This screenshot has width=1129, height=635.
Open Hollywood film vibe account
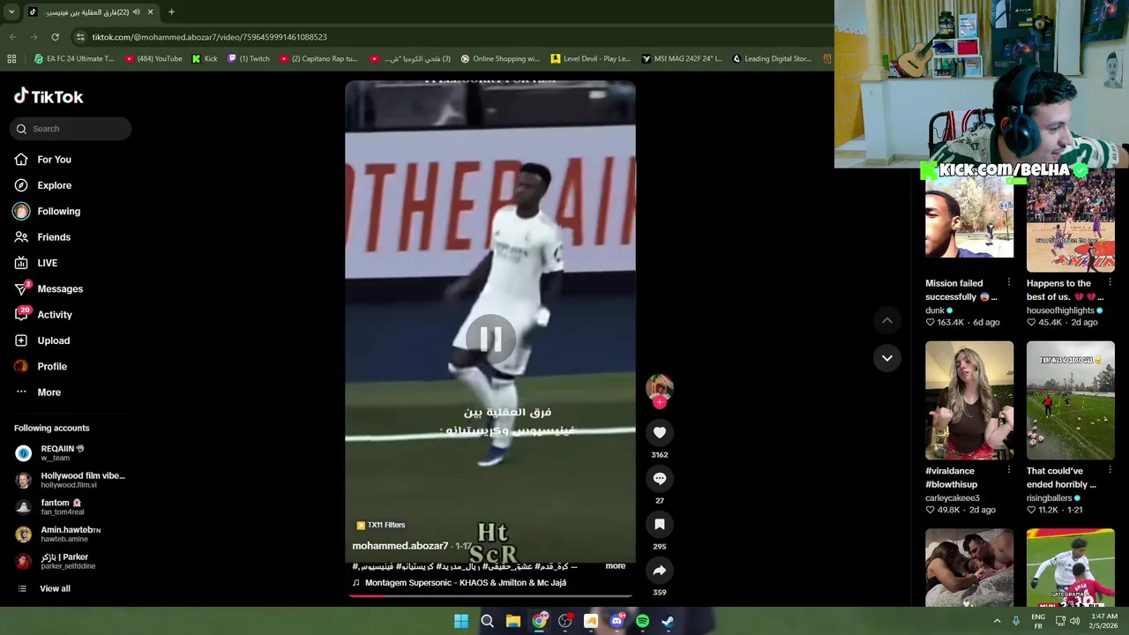click(71, 480)
